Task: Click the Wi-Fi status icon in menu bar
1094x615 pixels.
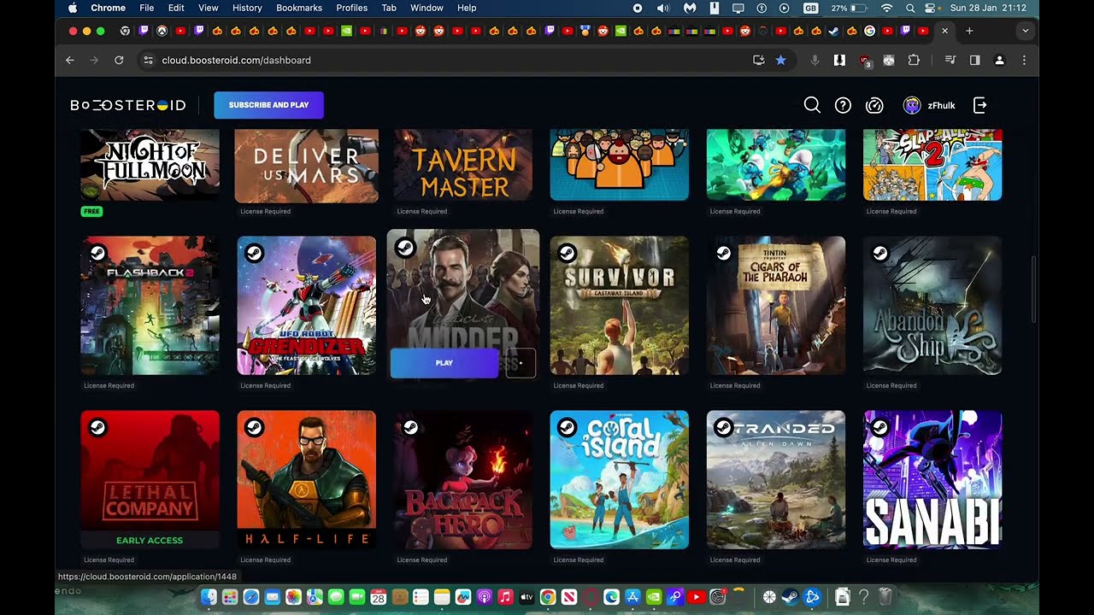Action: click(887, 8)
